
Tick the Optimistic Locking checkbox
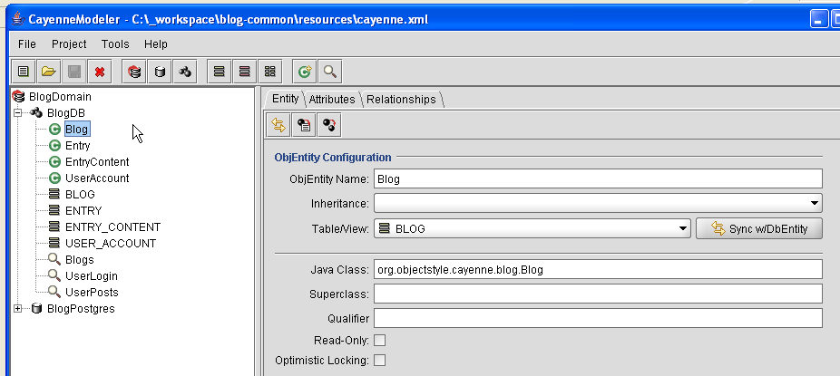379,361
